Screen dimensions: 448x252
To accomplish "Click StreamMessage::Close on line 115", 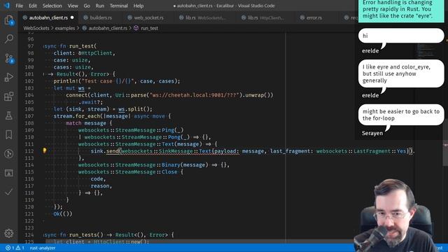I will (146, 172).
